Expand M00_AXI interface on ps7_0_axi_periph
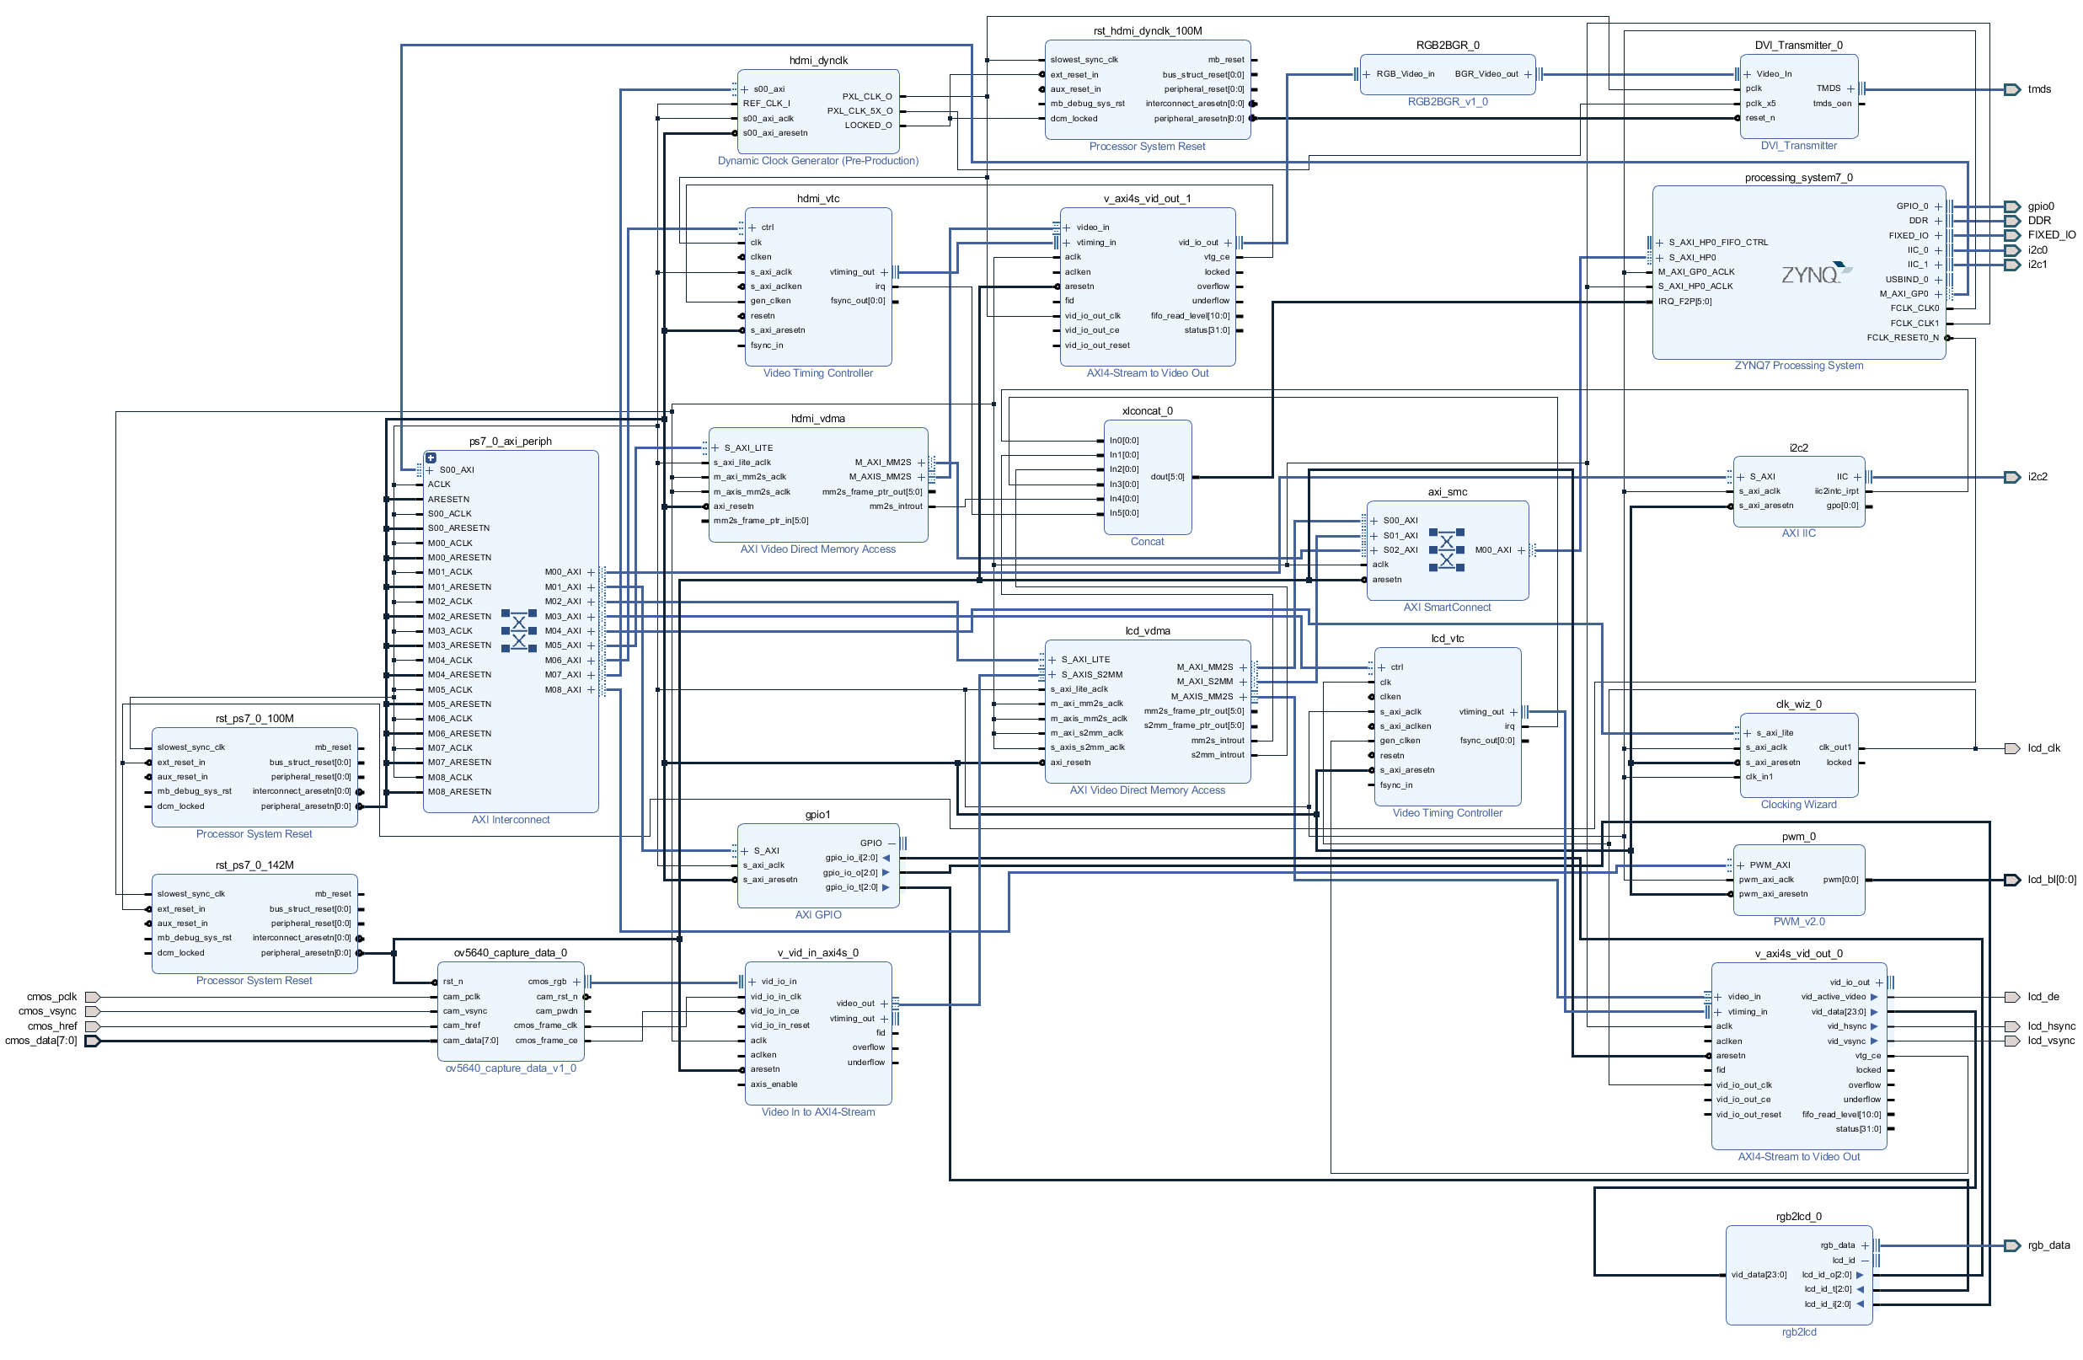This screenshot has height=1360, width=2083. pos(591,572)
